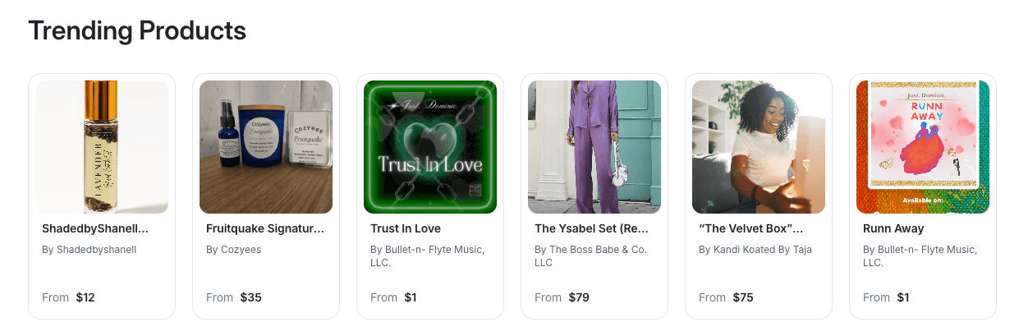
Task: Visit the By Cozyees seller link
Action: pos(236,249)
